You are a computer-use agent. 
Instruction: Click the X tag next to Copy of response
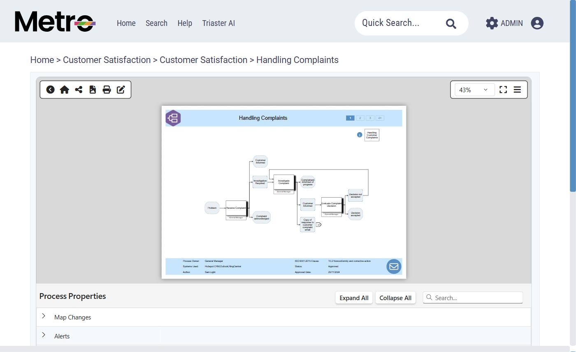[318, 225]
